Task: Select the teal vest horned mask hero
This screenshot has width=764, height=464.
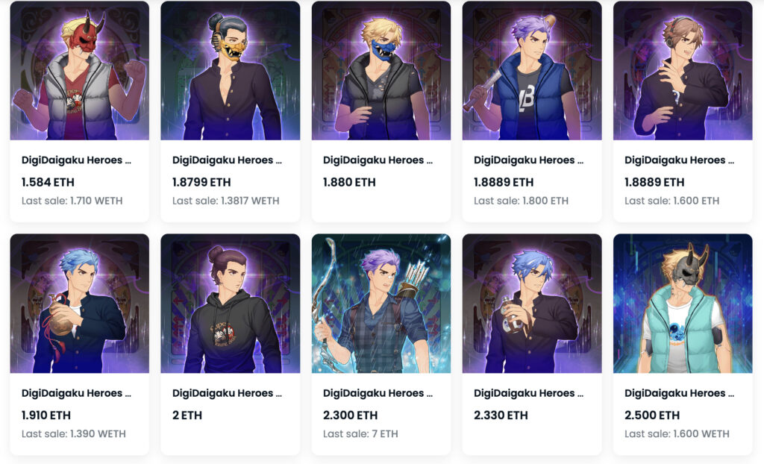Action: (x=683, y=304)
